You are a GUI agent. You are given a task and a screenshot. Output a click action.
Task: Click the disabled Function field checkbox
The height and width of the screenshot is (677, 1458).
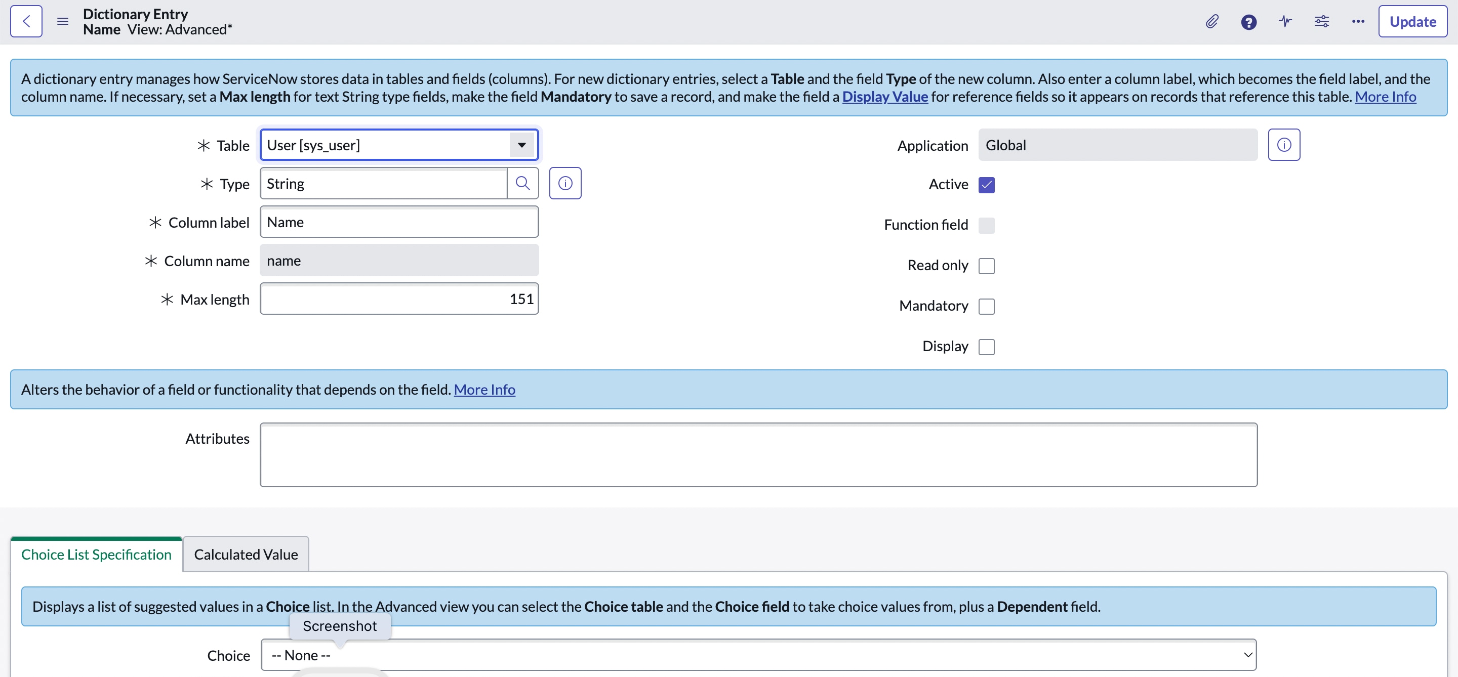986,225
